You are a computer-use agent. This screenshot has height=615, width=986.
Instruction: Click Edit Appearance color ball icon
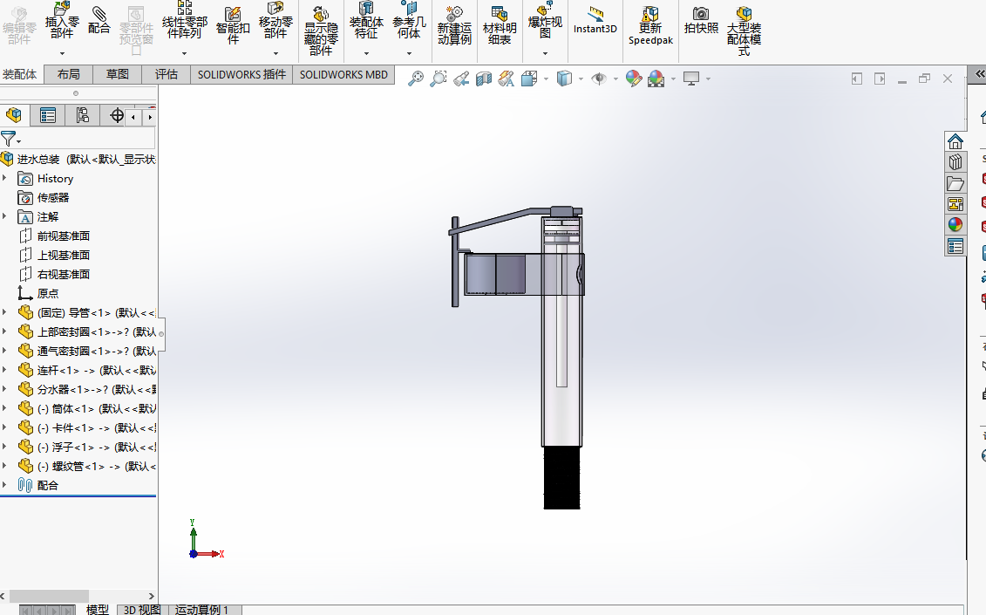[633, 79]
